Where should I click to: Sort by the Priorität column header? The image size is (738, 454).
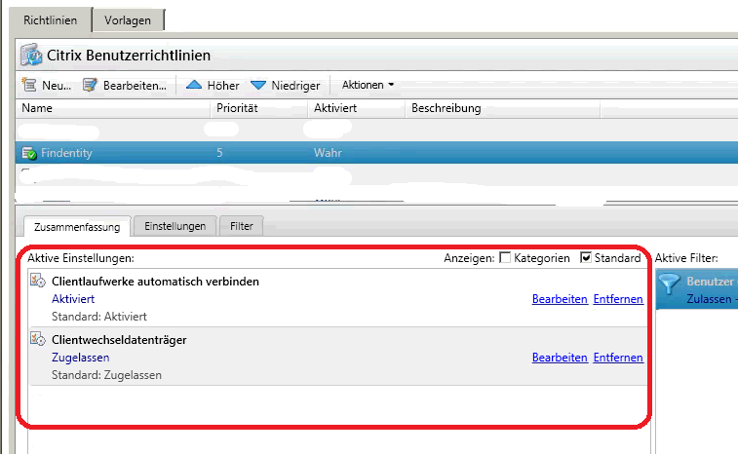click(259, 108)
